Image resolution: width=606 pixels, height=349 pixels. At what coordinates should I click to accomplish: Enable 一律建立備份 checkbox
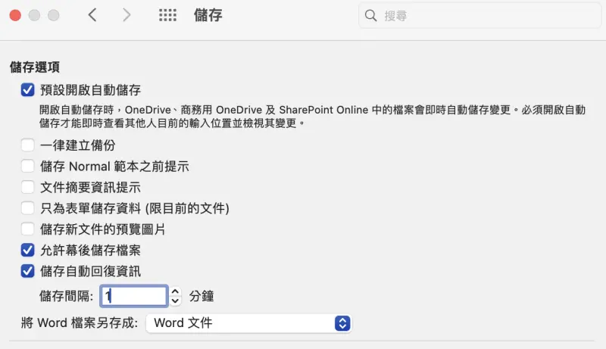tap(27, 145)
